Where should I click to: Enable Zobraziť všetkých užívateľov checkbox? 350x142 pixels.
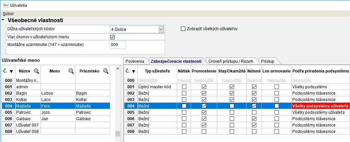click(x=183, y=29)
